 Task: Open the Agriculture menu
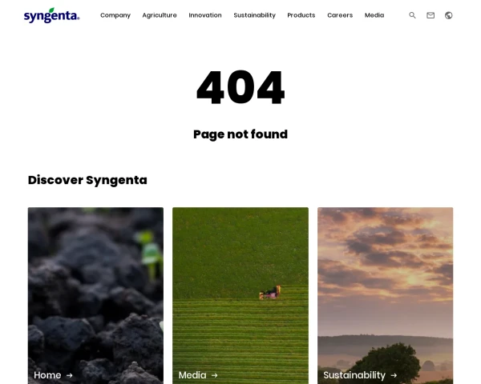point(160,15)
